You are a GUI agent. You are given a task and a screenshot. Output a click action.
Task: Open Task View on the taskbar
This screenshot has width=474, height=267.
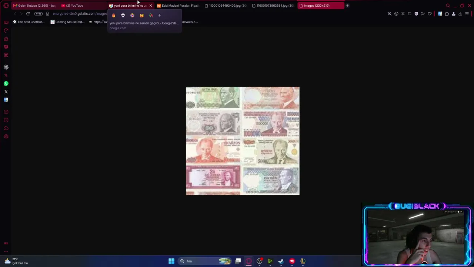[238, 261]
